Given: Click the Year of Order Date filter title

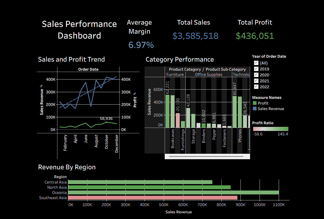Looking at the screenshot, I should click(x=269, y=56).
